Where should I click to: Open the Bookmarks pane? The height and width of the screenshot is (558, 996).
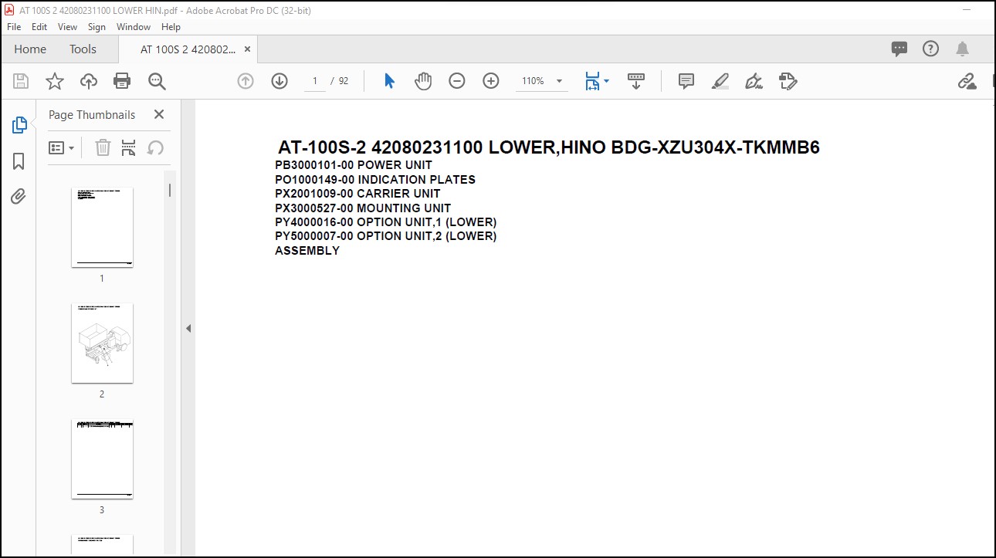click(19, 161)
